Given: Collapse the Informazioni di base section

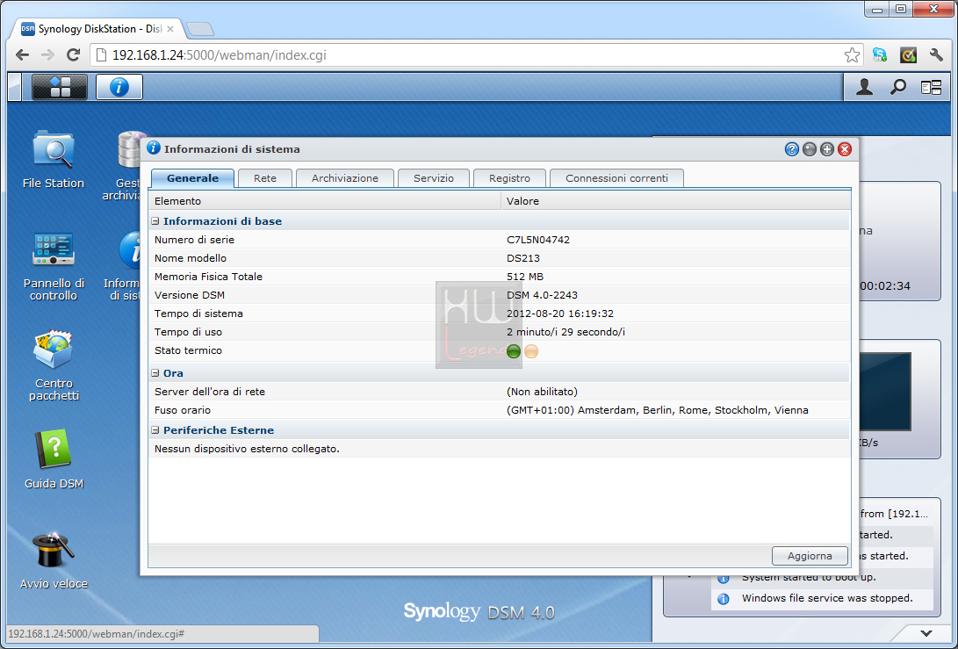Looking at the screenshot, I should point(155,221).
